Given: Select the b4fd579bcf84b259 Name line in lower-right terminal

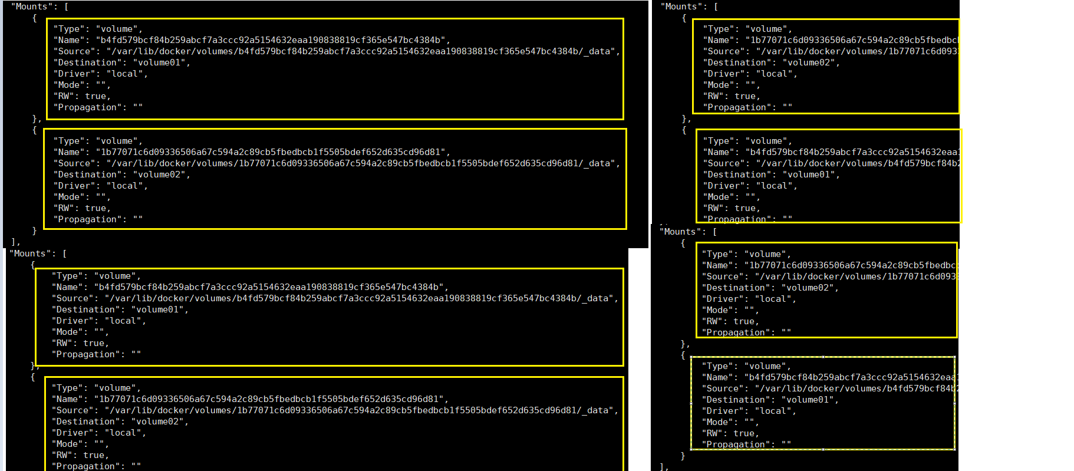Looking at the screenshot, I should click(829, 377).
